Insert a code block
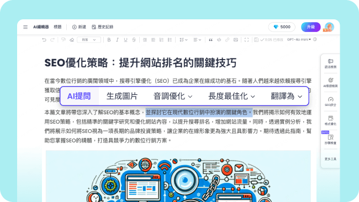This screenshot has height=202, width=359. 219,40
